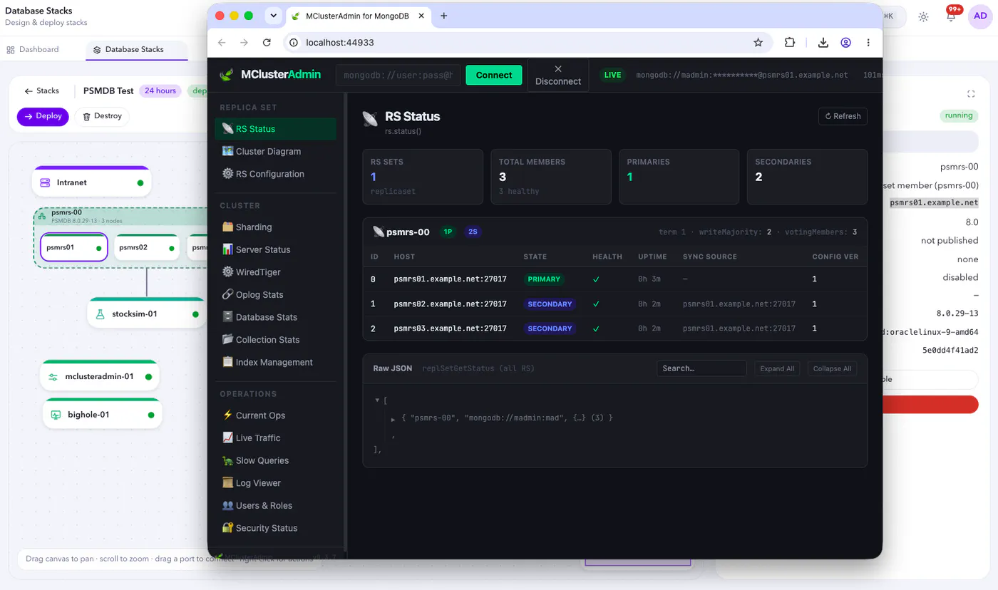Switch to the Dashboard tab
Image resolution: width=998 pixels, height=590 pixels.
33,49
